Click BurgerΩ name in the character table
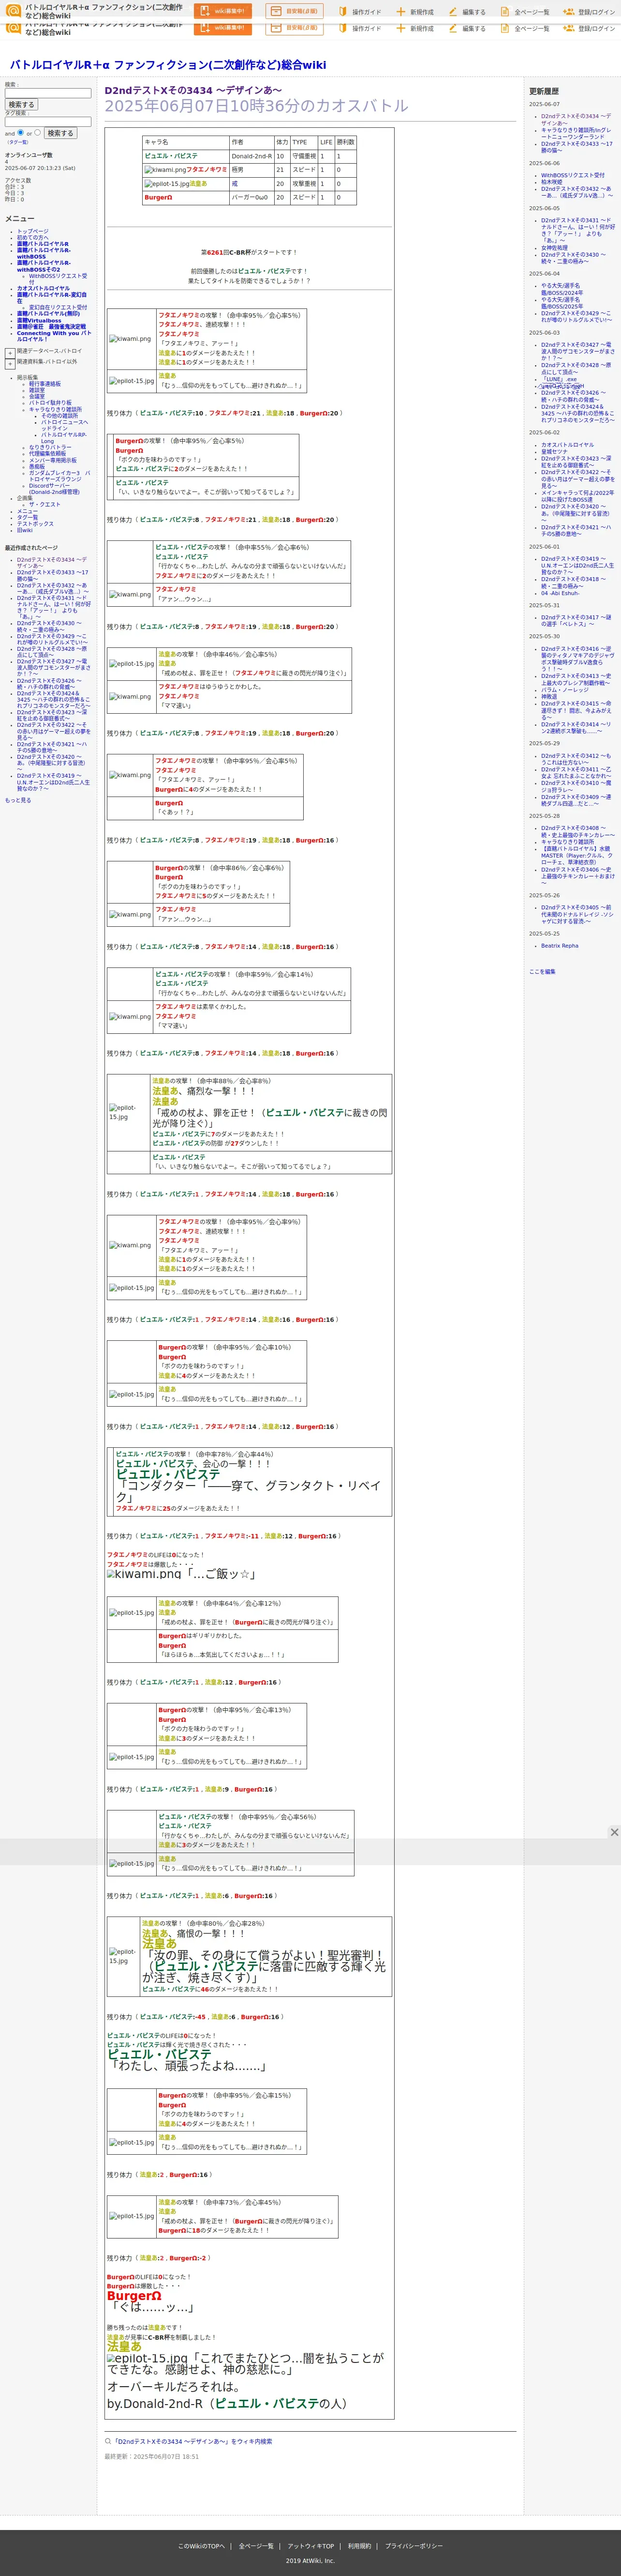 tap(158, 198)
